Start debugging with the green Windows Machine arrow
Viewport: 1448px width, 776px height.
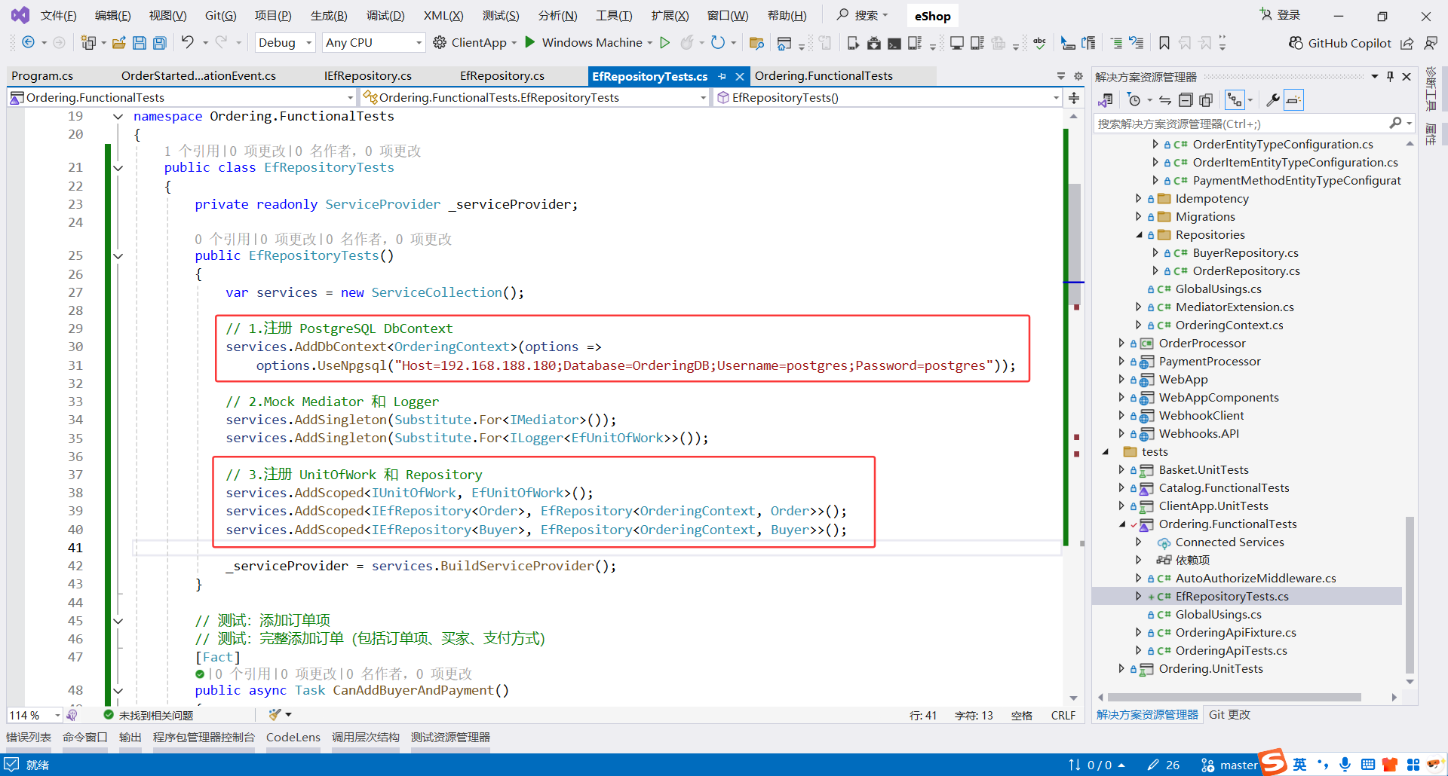click(x=530, y=42)
